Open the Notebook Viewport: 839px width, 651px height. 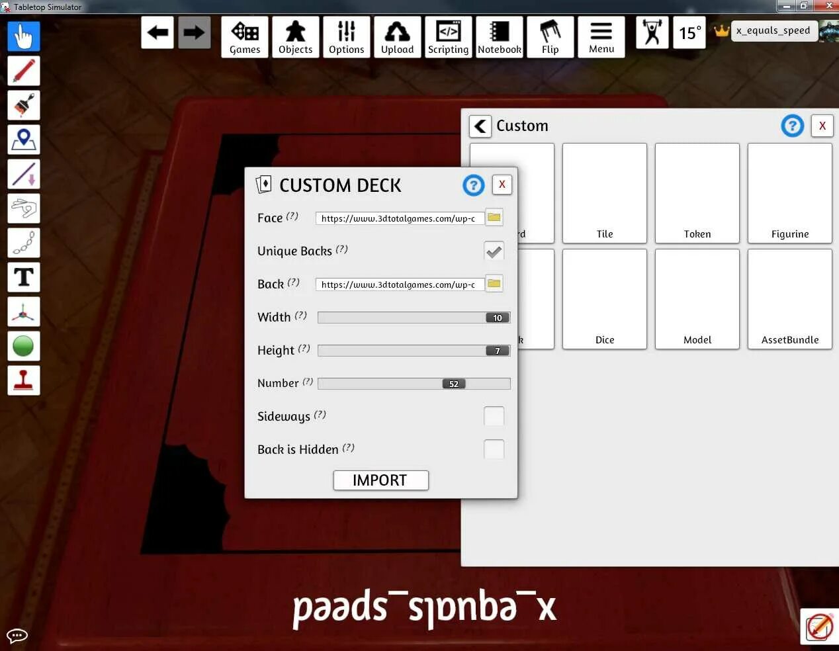(500, 37)
